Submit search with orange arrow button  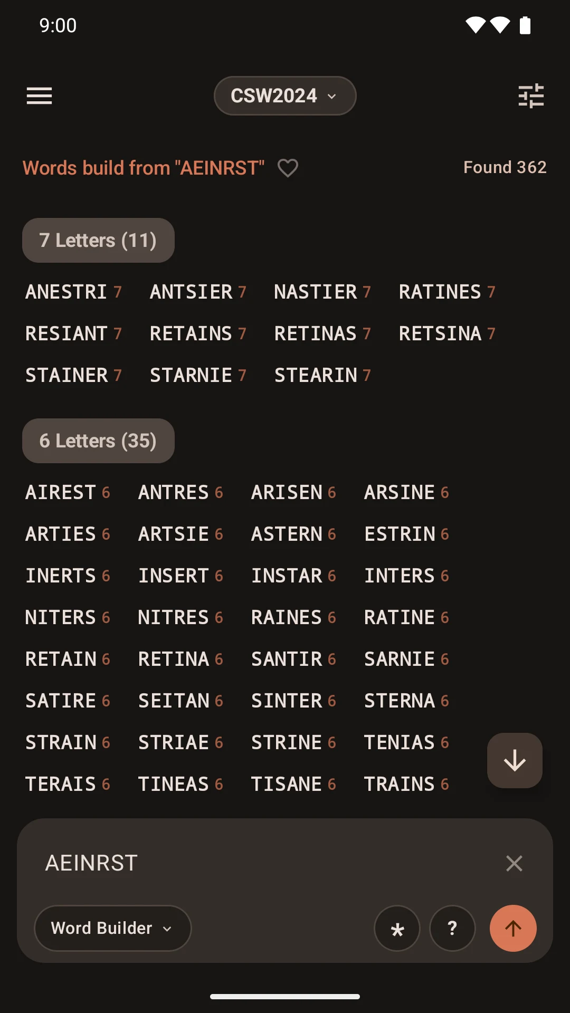(513, 929)
